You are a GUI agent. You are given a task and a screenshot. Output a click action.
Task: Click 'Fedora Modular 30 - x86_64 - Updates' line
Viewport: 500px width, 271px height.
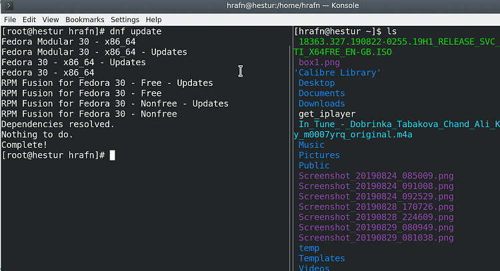95,52
